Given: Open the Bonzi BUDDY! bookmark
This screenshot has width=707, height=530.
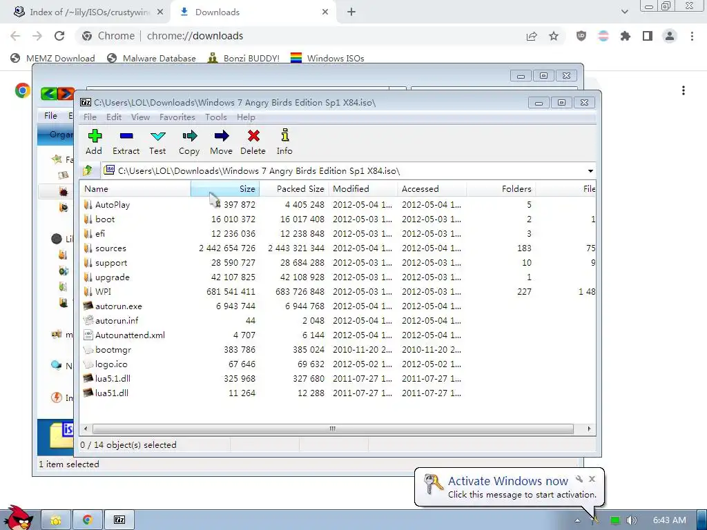Looking at the screenshot, I should point(244,58).
